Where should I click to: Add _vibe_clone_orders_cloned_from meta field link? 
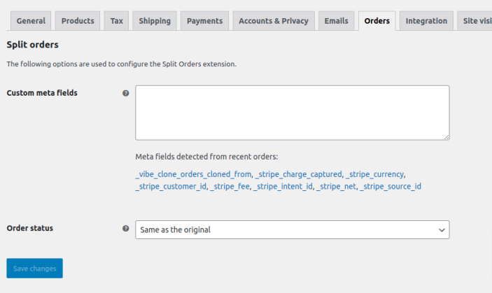(193, 174)
